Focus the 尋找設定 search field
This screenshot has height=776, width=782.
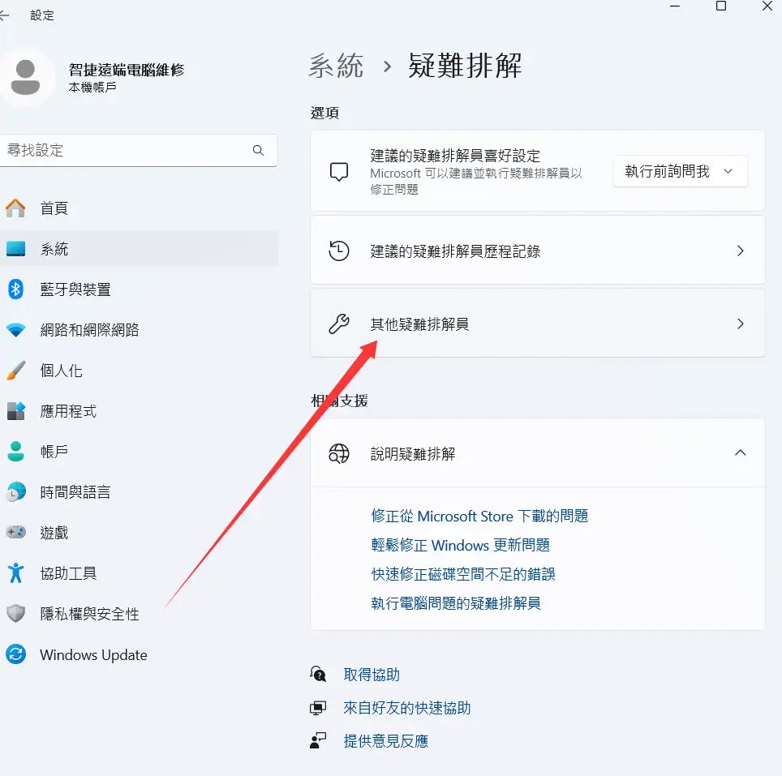pyautogui.click(x=137, y=151)
